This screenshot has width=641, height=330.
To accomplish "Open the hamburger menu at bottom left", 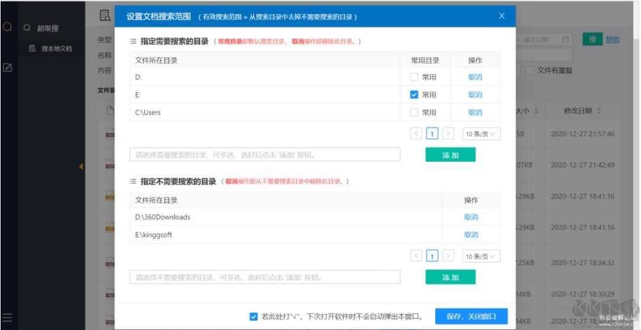I will pos(8,316).
